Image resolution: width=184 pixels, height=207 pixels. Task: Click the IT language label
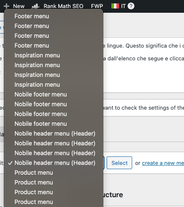click(123, 6)
